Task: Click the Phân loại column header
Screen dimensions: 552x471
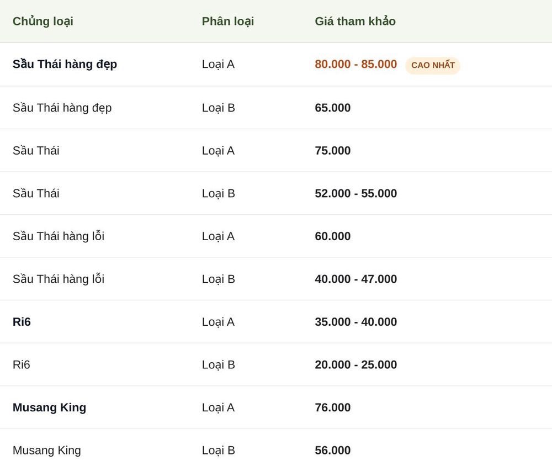Action: click(x=228, y=21)
